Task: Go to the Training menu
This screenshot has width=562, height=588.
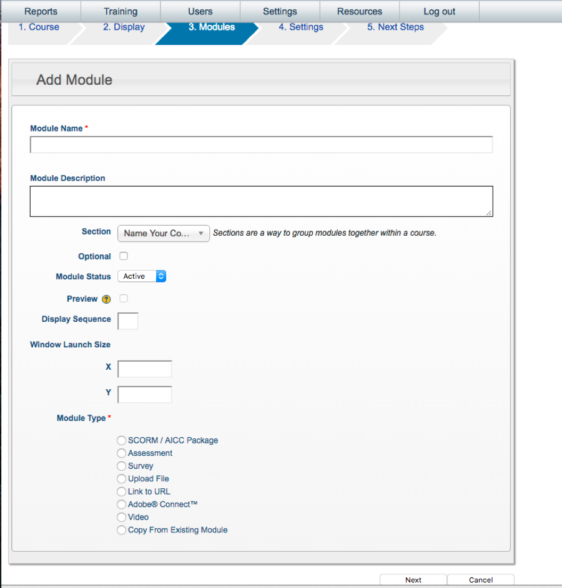Action: pos(121,11)
